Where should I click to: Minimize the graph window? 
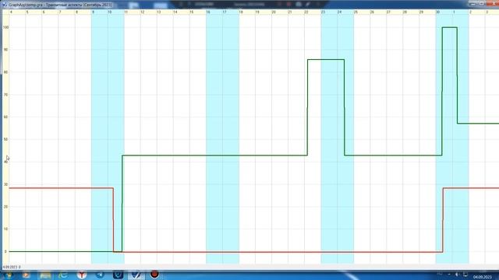[473, 3]
